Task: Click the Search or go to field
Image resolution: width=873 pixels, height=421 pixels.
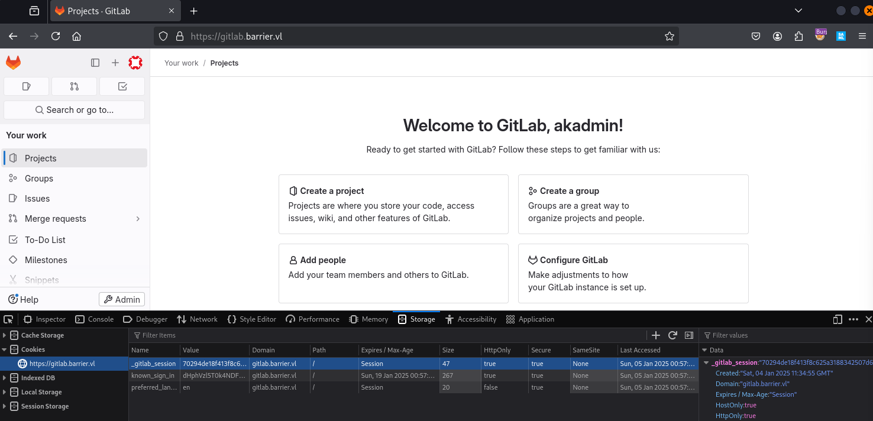Action: (x=75, y=110)
